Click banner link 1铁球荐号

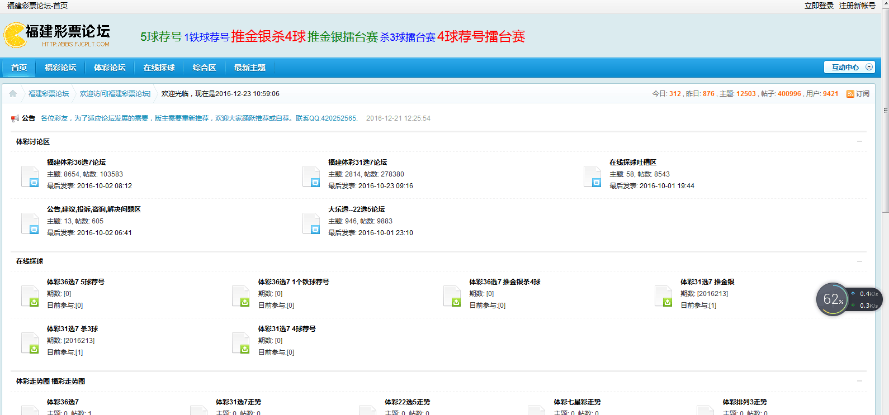click(x=207, y=37)
